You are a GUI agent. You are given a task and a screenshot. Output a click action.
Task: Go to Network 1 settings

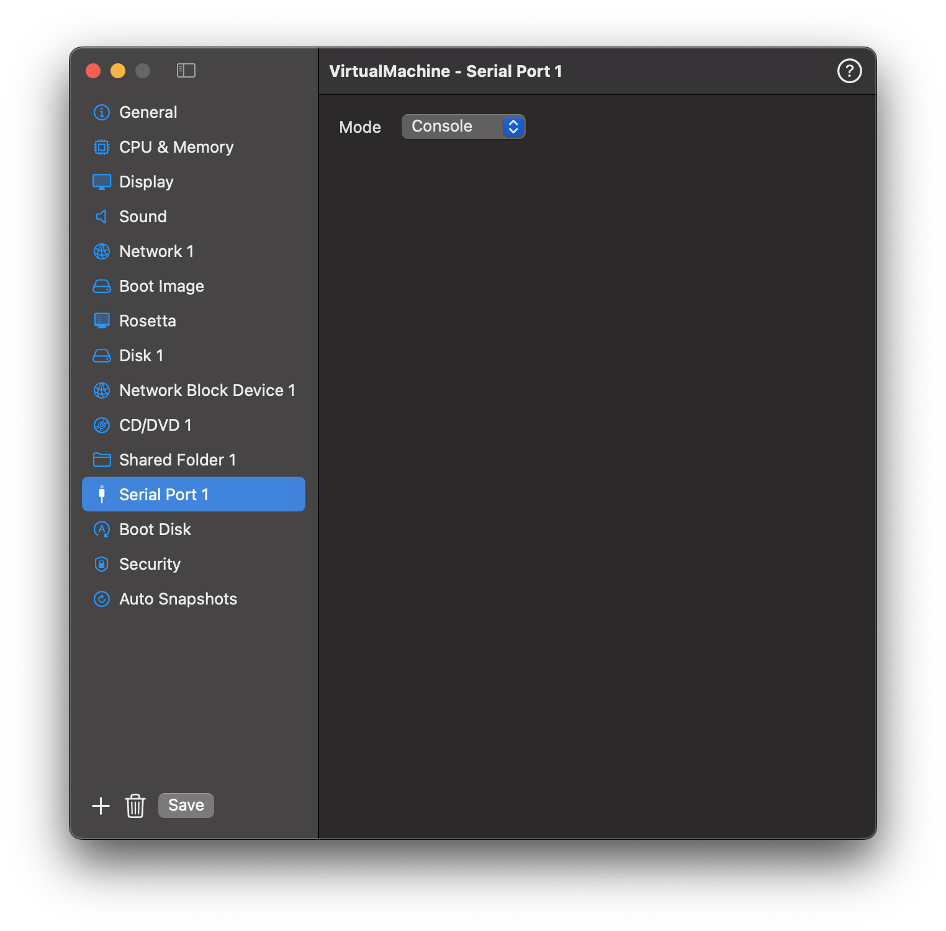pyautogui.click(x=156, y=251)
